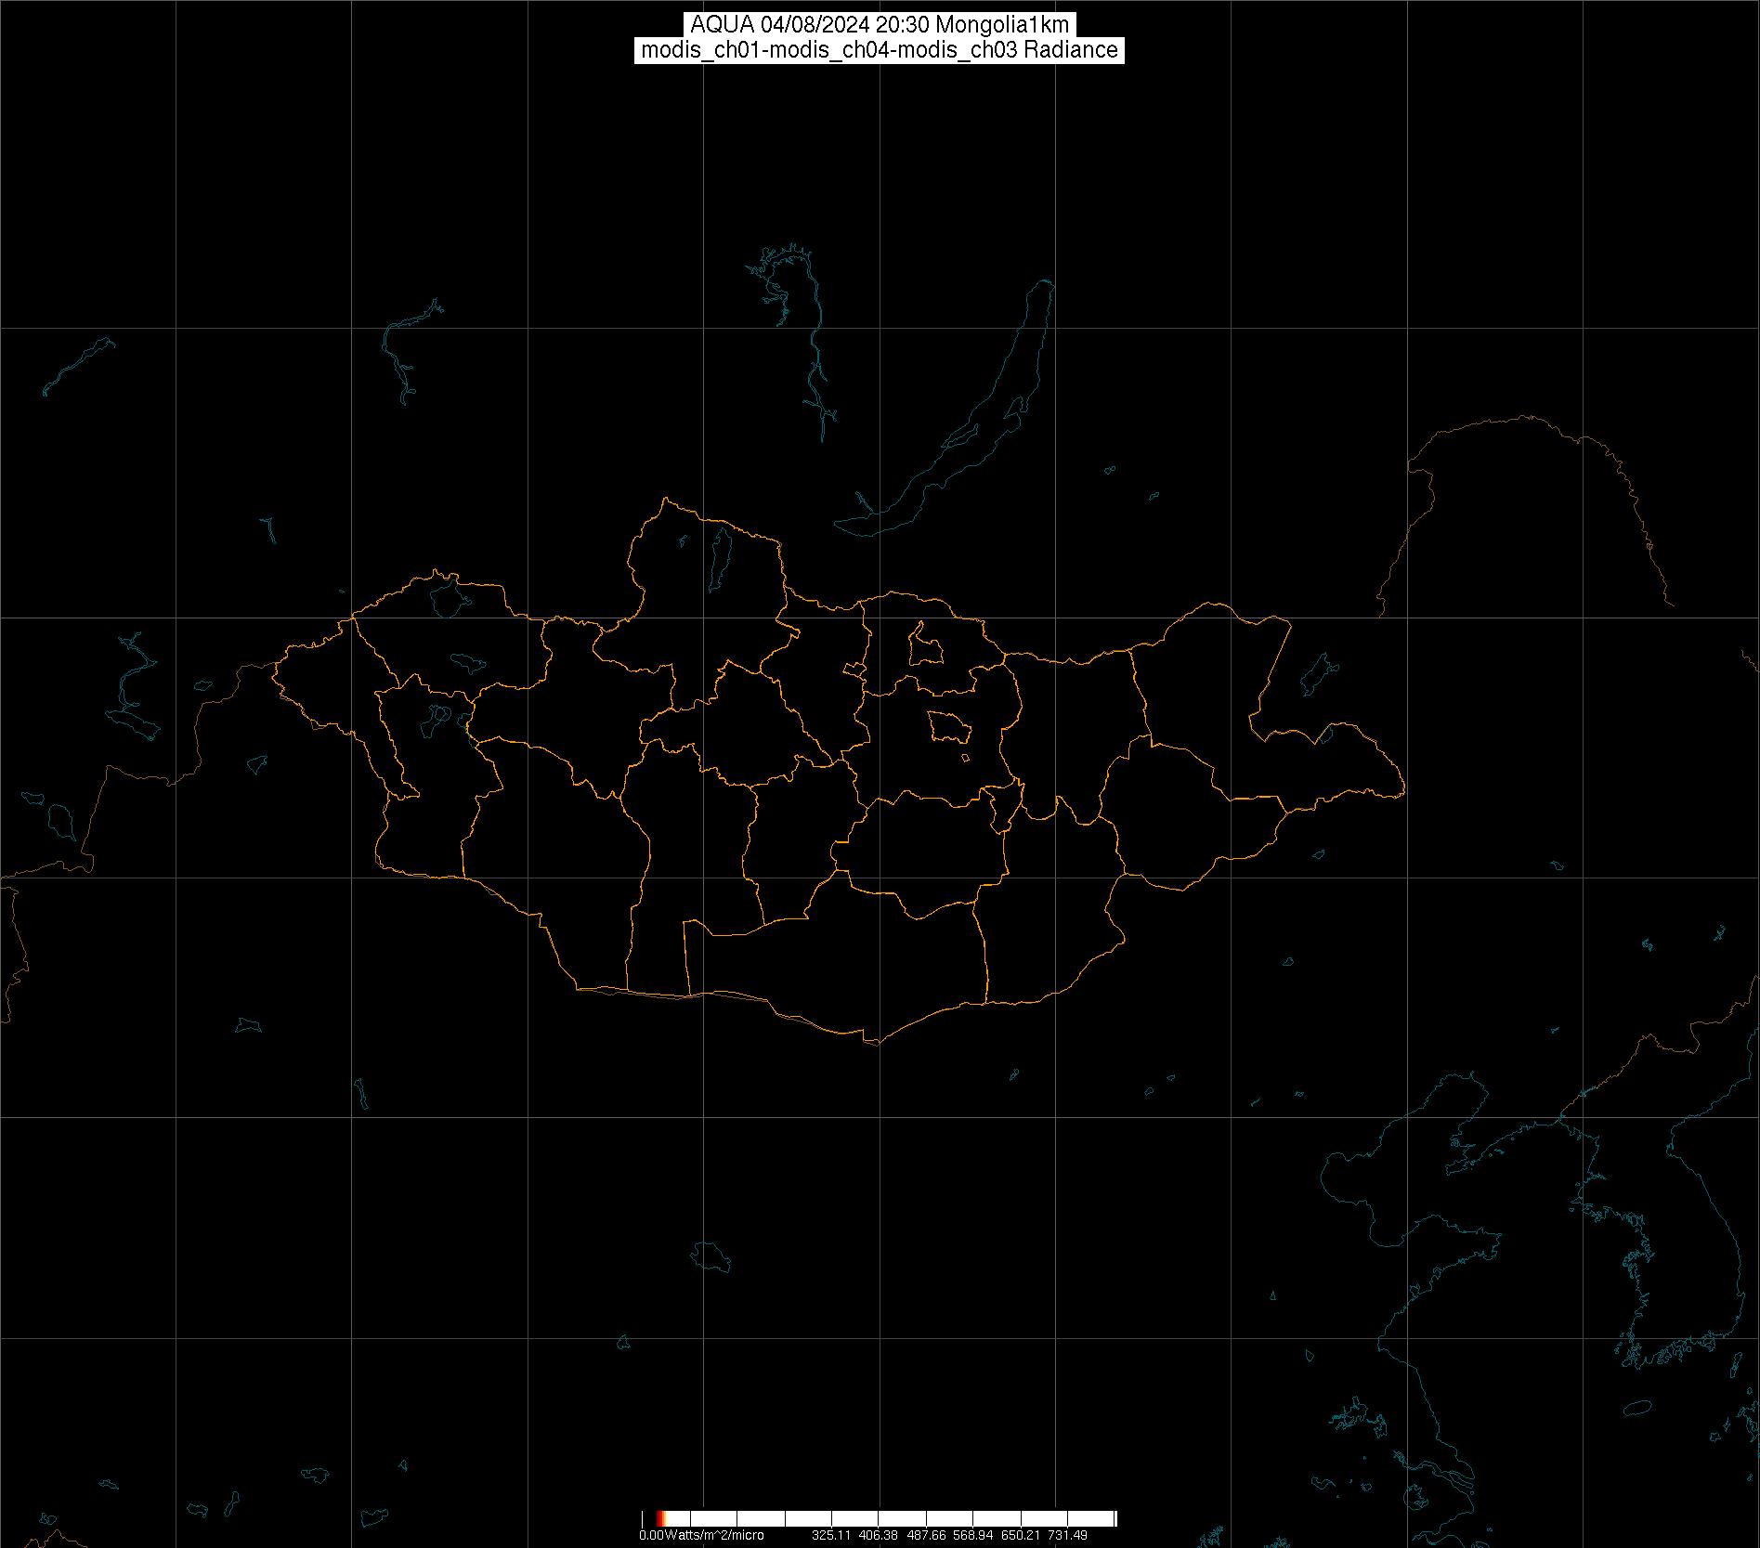Click the red-orange section of the radiance colorbar

pos(659,1518)
